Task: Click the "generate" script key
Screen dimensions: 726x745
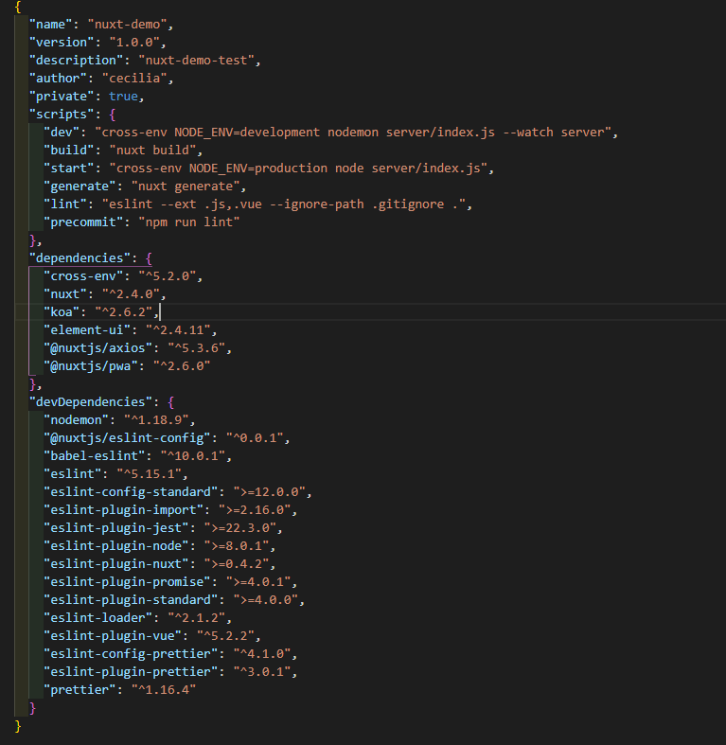Action: coord(80,186)
